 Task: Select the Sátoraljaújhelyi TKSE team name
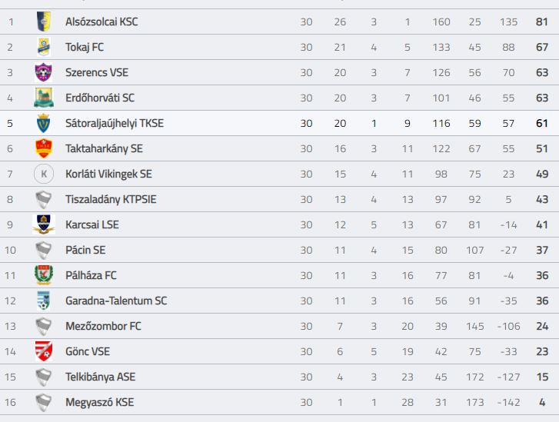tap(115, 123)
